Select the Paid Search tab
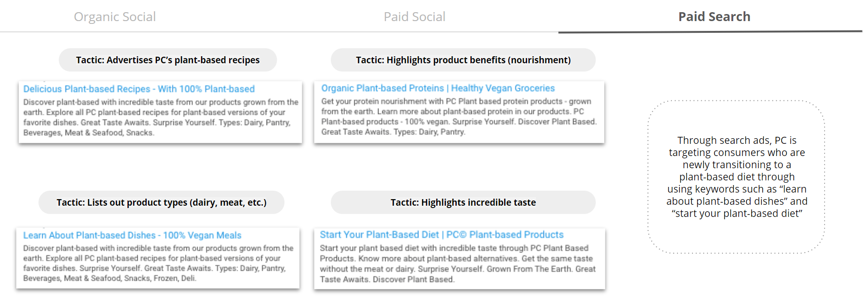Screen dimensions: 863x305 coord(714,17)
